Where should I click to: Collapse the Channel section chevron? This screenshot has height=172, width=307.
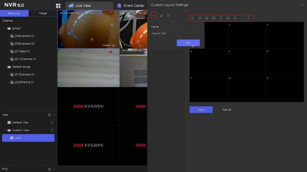click(54, 21)
